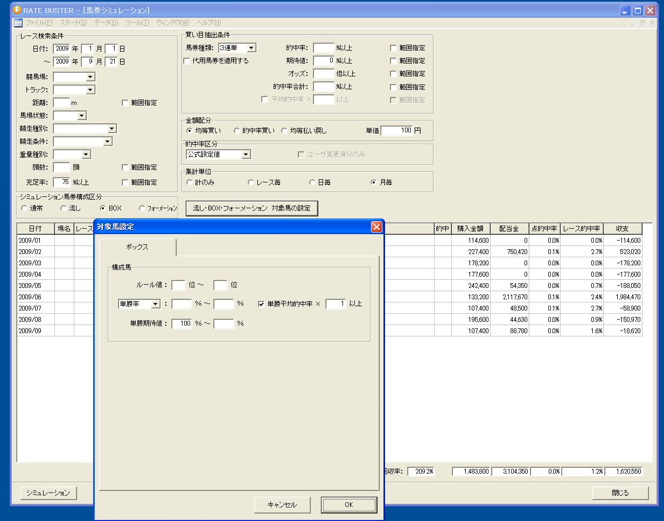Click the grid document icon in menu bar
Screen dimensions: 664x521
pyautogui.click(x=18, y=23)
